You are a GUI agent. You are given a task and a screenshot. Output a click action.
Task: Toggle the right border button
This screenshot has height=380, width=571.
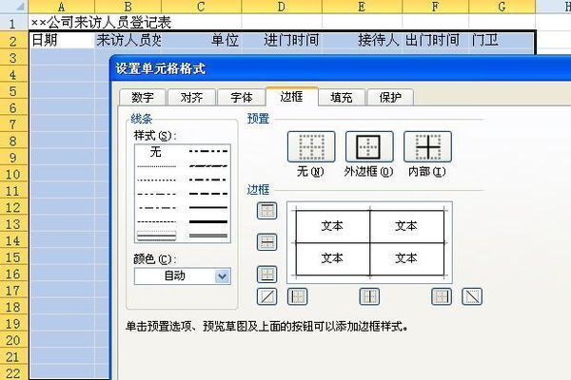pos(442,296)
